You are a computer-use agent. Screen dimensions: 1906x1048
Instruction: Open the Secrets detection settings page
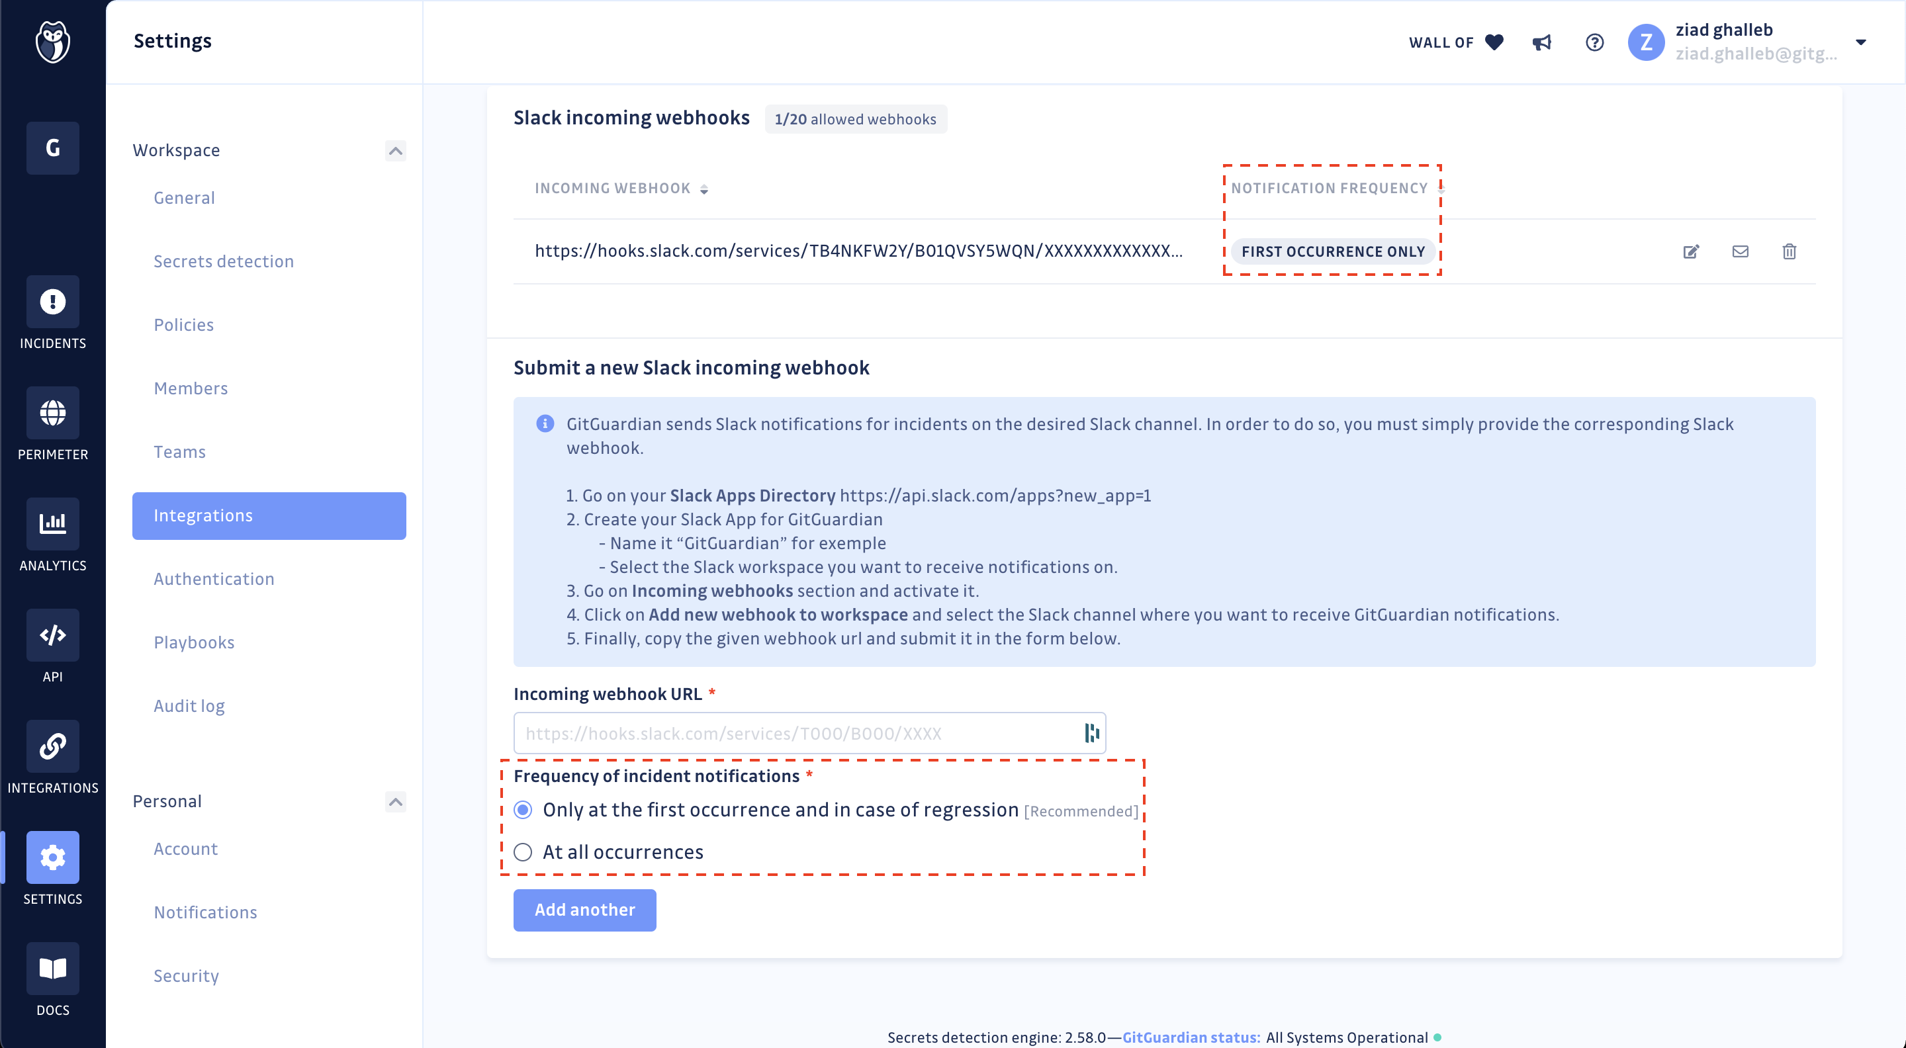click(x=224, y=261)
